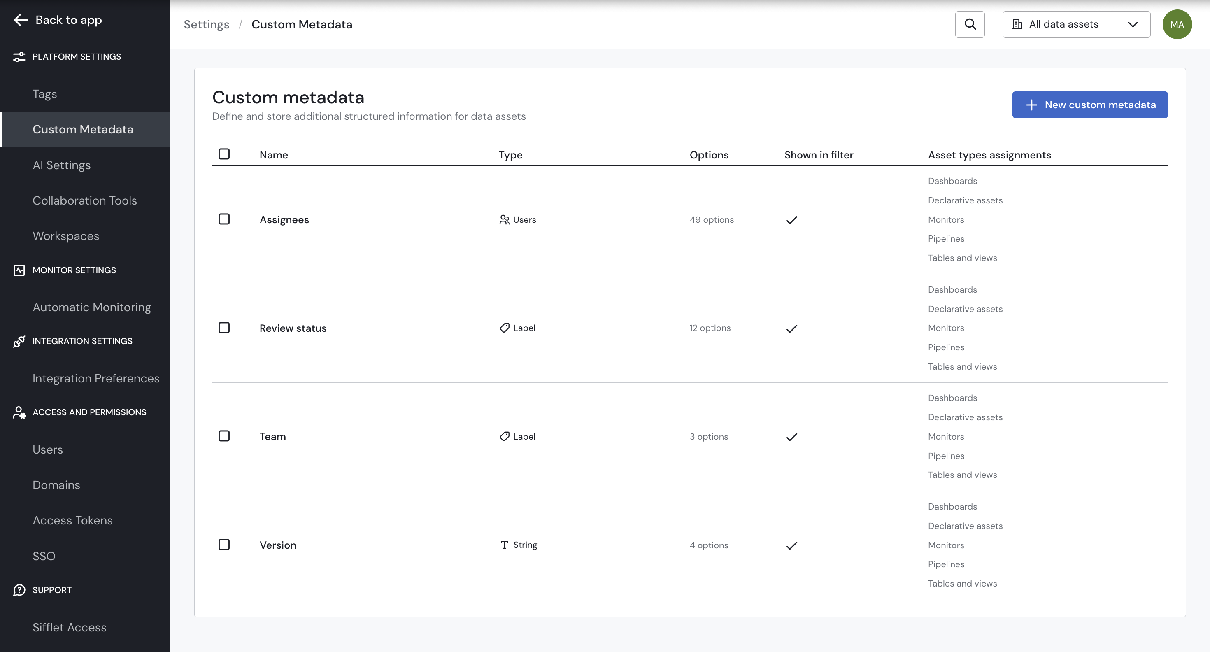
Task: Check the Assignees row checkbox
Action: 224,219
